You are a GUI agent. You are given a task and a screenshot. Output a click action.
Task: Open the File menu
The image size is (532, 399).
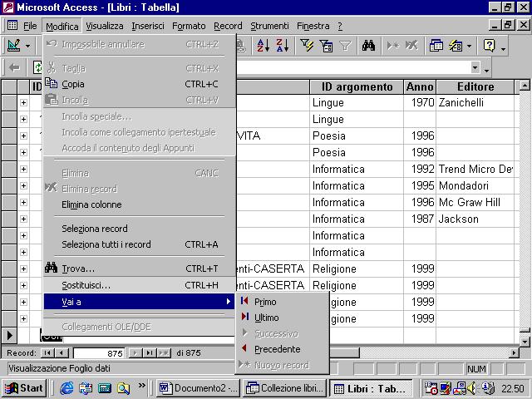(30, 26)
